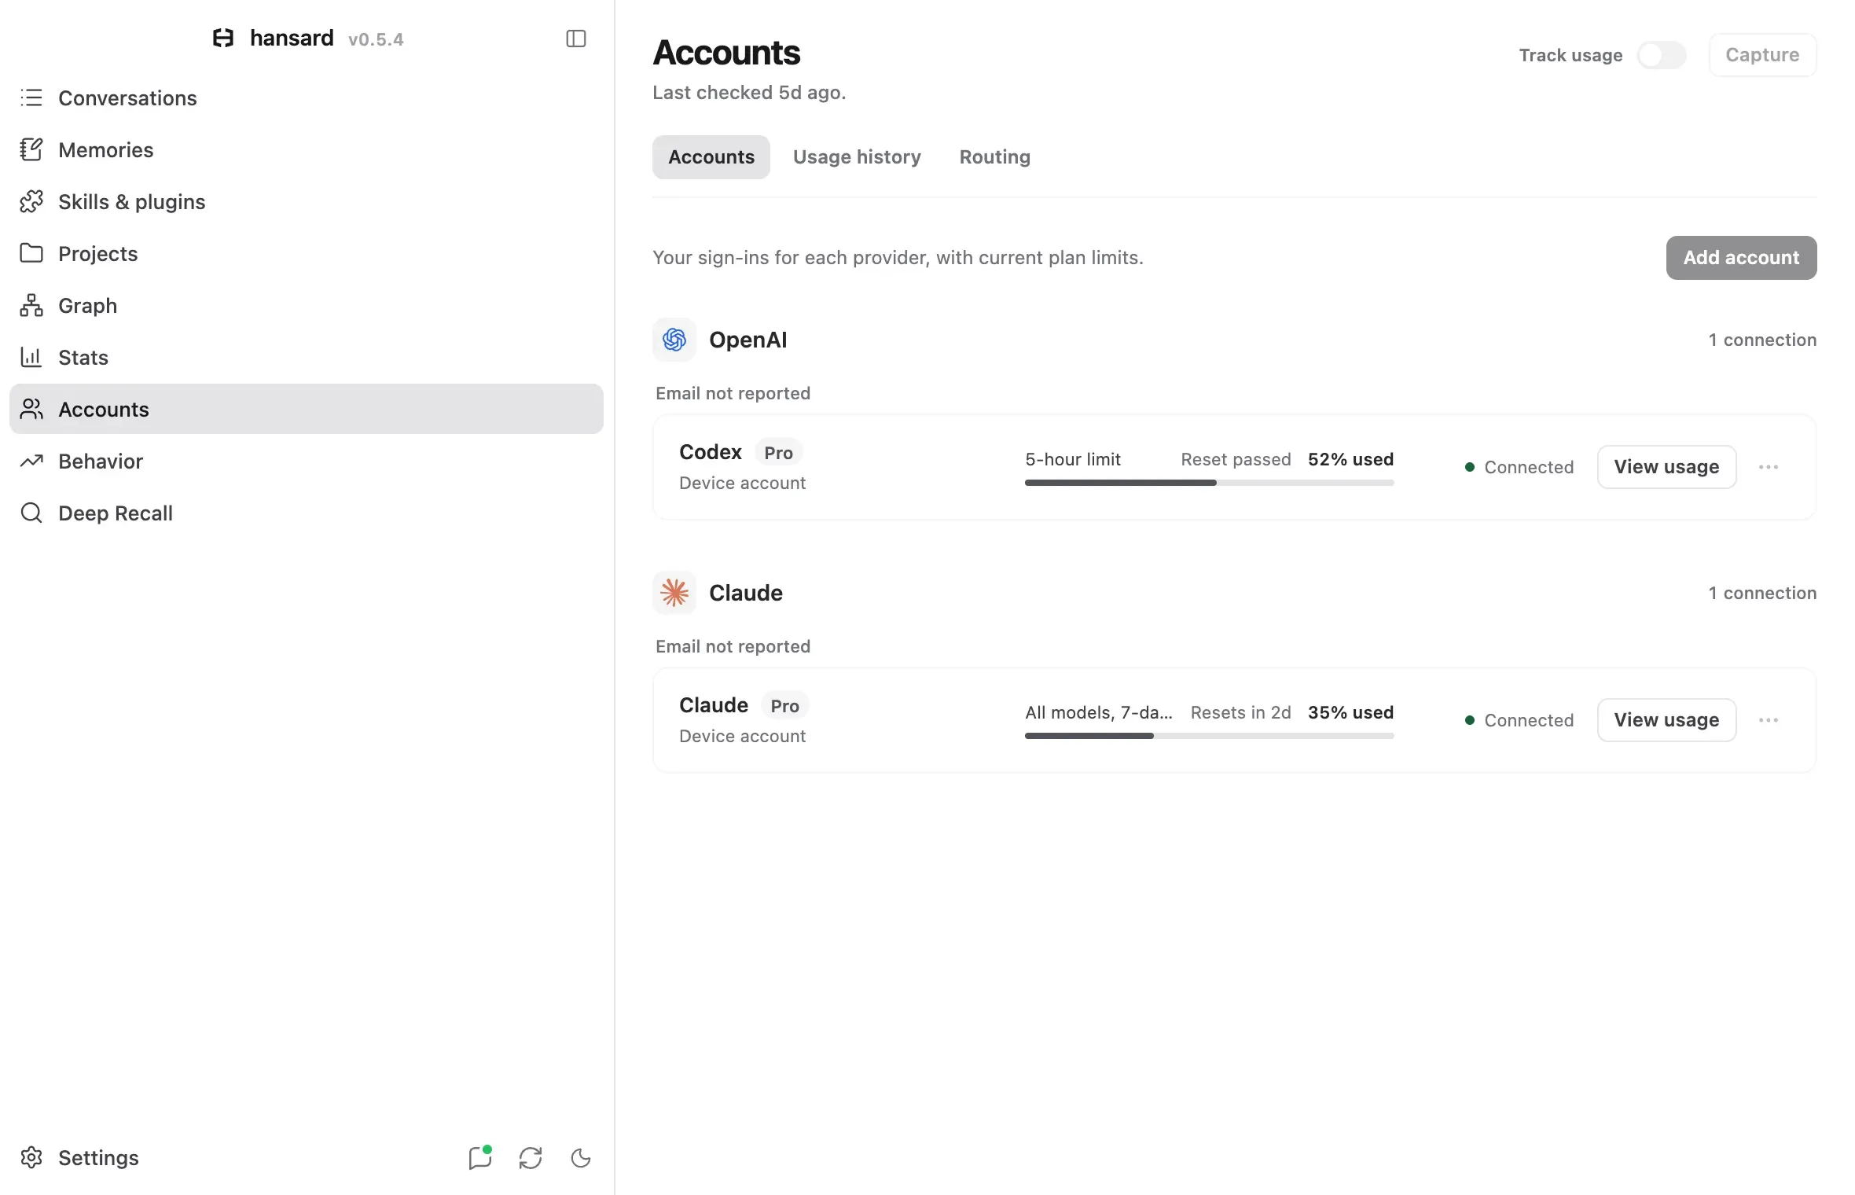Click the v0.5.4 version label
Viewport: 1855px width, 1195px height.
pos(376,39)
